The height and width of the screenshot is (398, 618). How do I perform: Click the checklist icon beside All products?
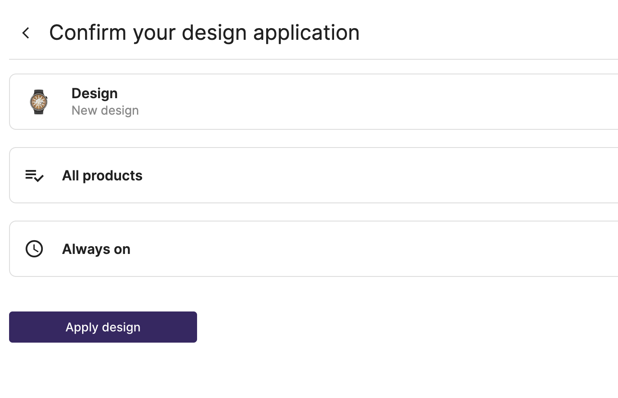pyautogui.click(x=34, y=176)
